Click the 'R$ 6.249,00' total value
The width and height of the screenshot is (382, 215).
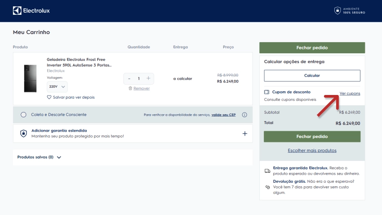[x=348, y=124]
